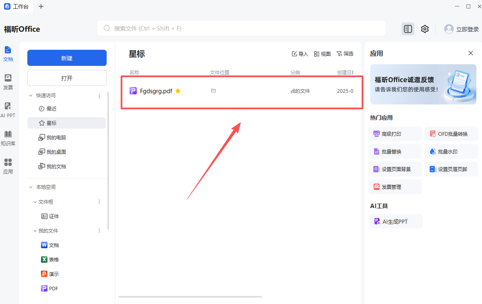
Task: Click the 立即登录 user avatar
Action: pyautogui.click(x=449, y=29)
